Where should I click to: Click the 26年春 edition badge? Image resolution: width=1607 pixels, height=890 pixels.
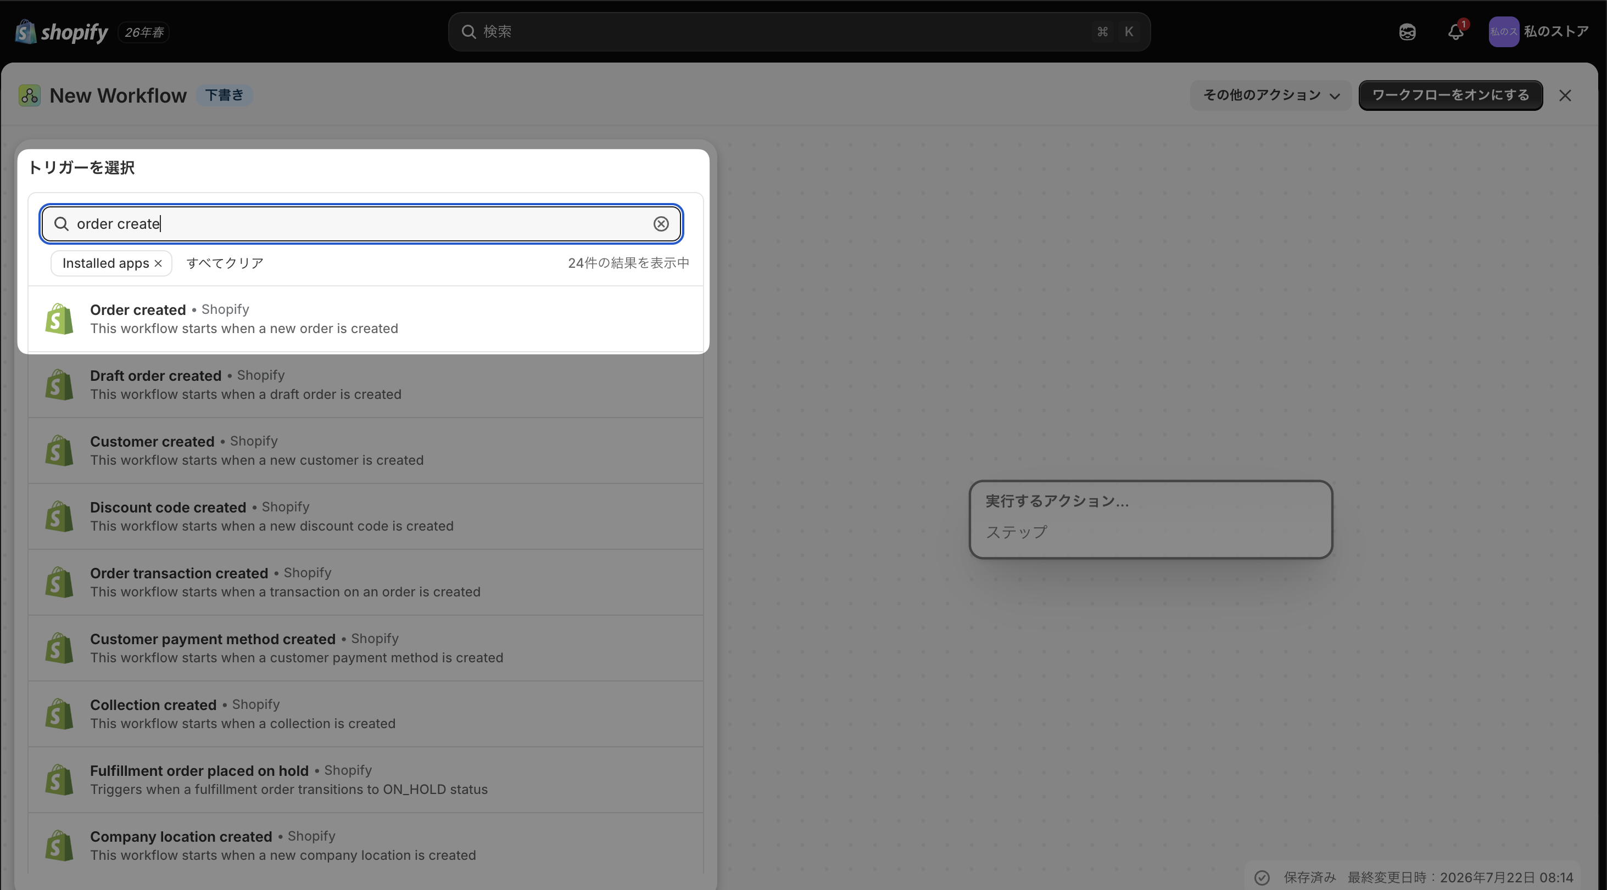tap(144, 32)
